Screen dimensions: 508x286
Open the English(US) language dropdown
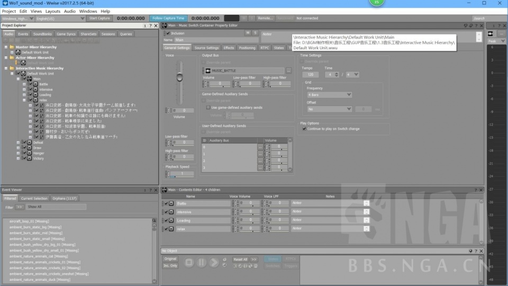click(60, 19)
